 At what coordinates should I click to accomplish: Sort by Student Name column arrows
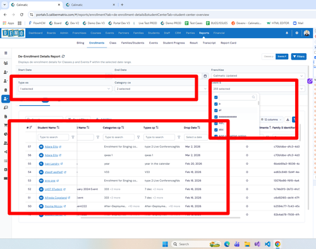pos(58,127)
